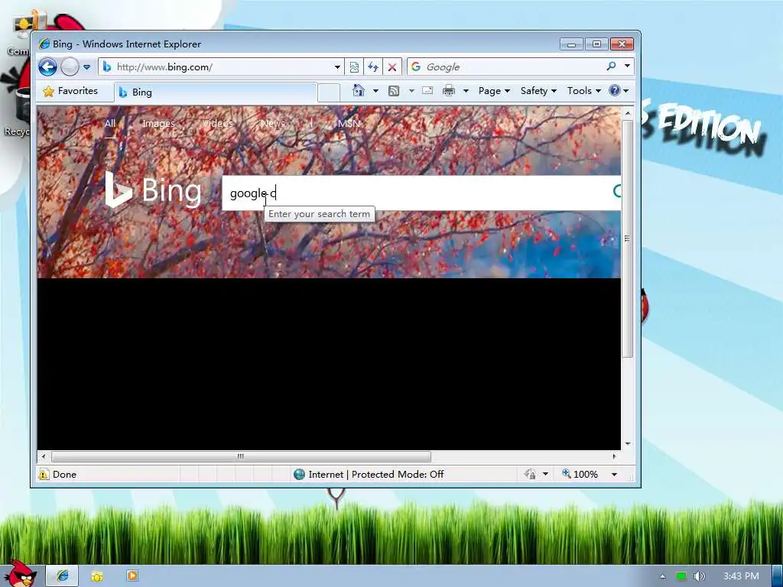Switch to Bing News
Viewport: 783px width, 587px height.
[x=273, y=124]
